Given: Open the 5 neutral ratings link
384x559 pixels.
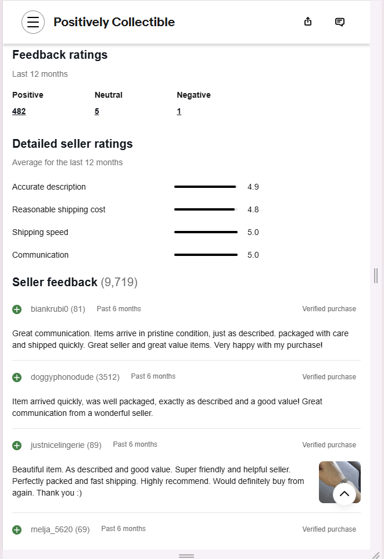Looking at the screenshot, I should pos(97,111).
